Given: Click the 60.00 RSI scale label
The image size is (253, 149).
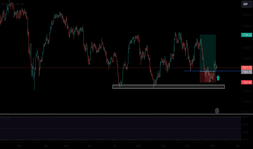Looking at the screenshot, I should pos(245,125).
